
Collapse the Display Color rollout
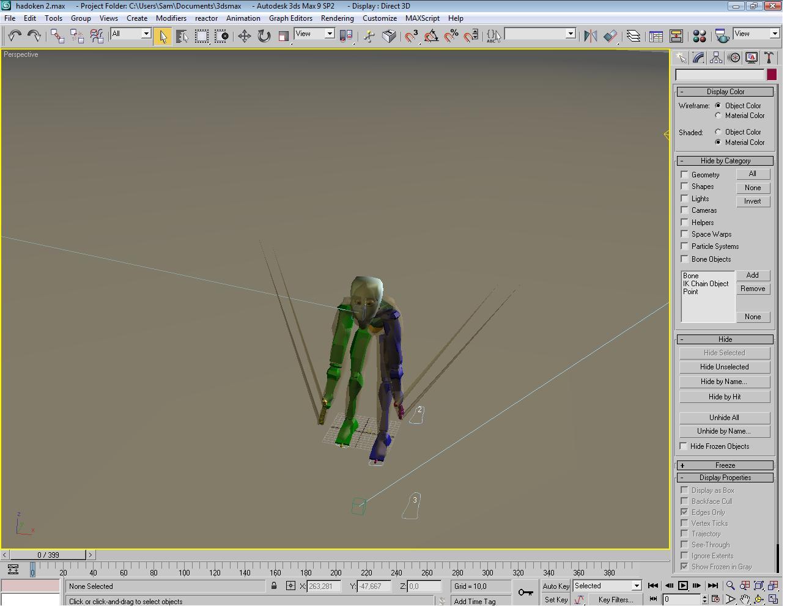pyautogui.click(x=725, y=92)
